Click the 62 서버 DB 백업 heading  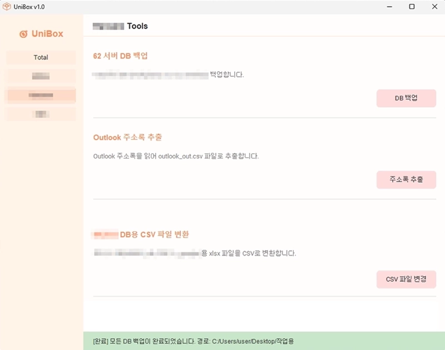[120, 56]
